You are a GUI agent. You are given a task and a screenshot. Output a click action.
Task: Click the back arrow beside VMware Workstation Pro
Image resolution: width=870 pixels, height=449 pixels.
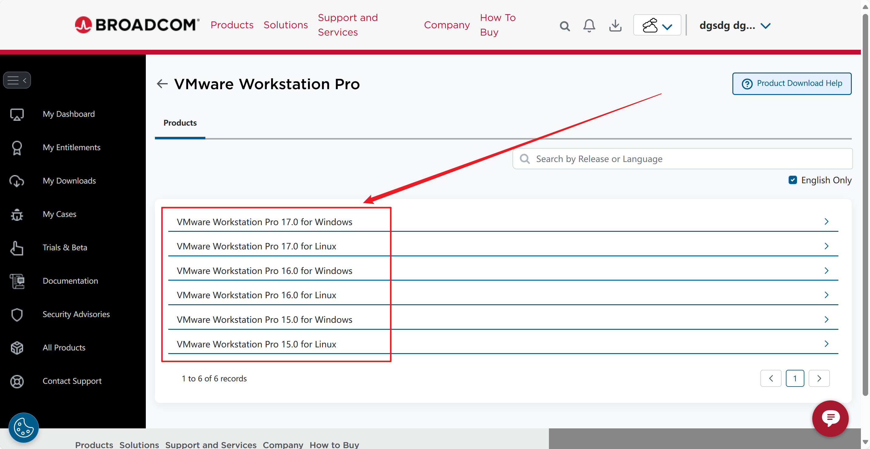click(163, 84)
